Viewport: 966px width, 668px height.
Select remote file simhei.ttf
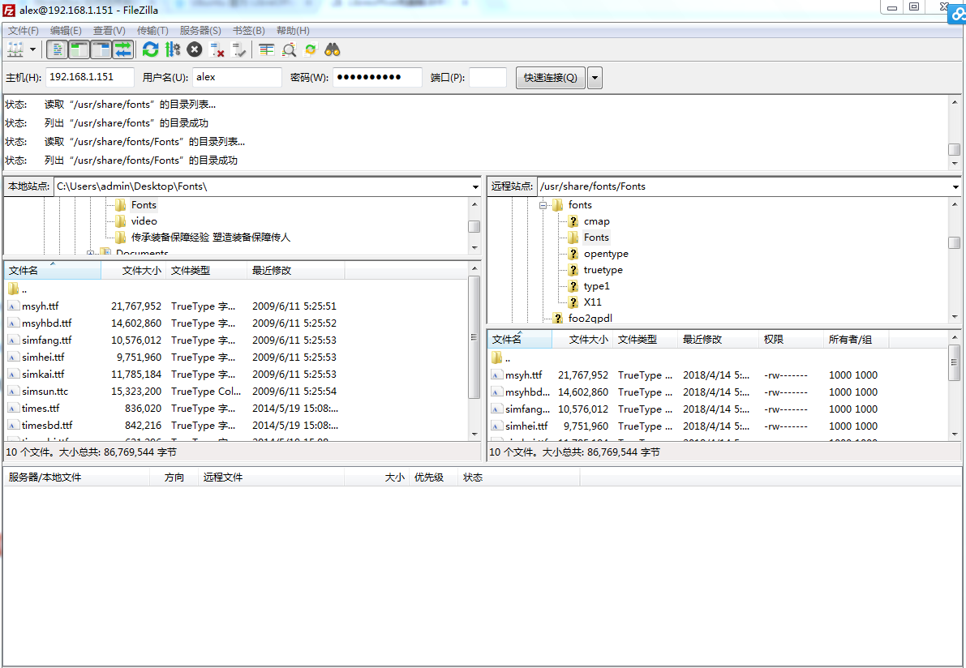(x=526, y=426)
